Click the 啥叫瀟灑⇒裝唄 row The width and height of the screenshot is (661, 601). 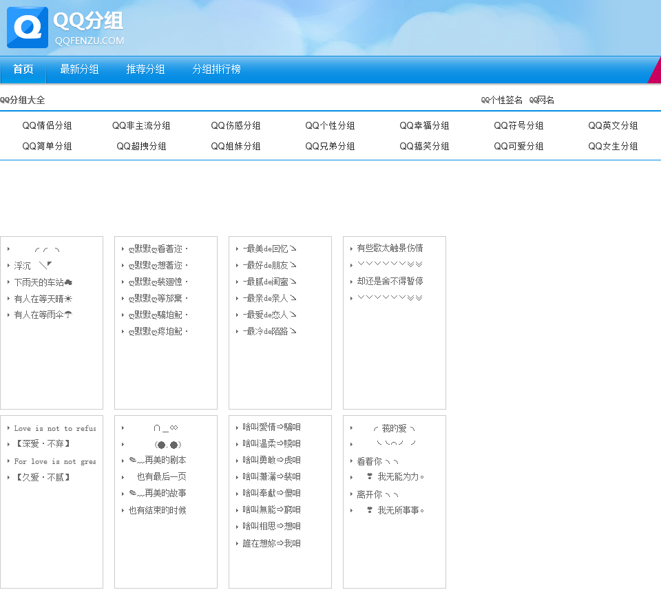tap(271, 476)
